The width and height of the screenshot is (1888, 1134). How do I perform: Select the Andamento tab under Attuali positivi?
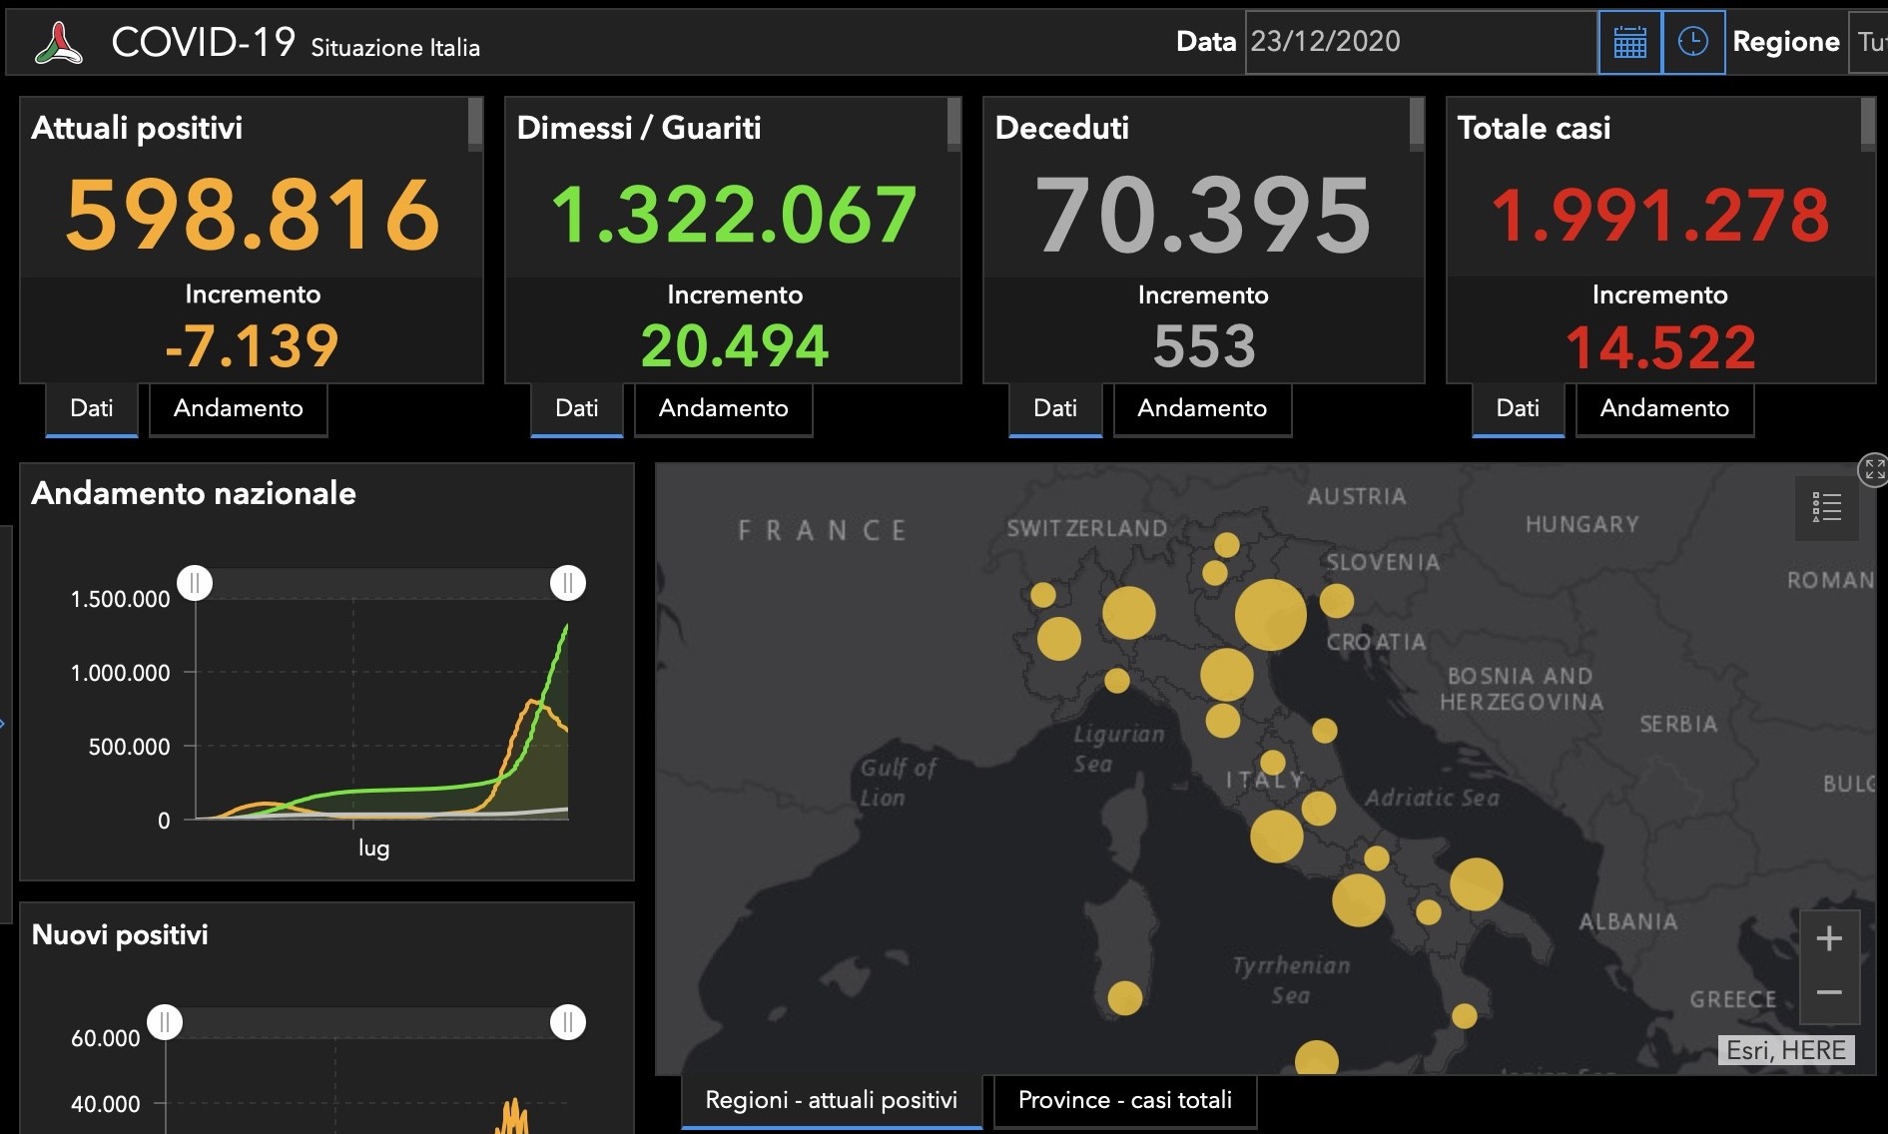pos(239,408)
